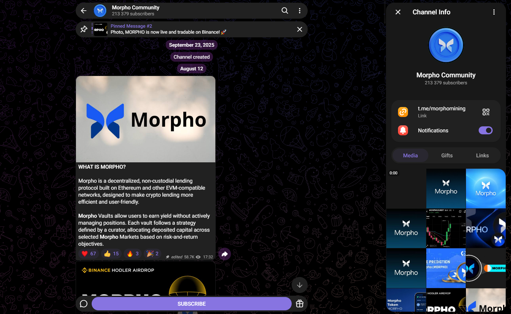Open the candlestick chart media thumbnail
The image size is (511, 314).
click(446, 228)
